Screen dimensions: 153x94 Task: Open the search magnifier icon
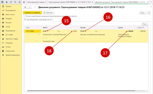click(x=15, y=2)
